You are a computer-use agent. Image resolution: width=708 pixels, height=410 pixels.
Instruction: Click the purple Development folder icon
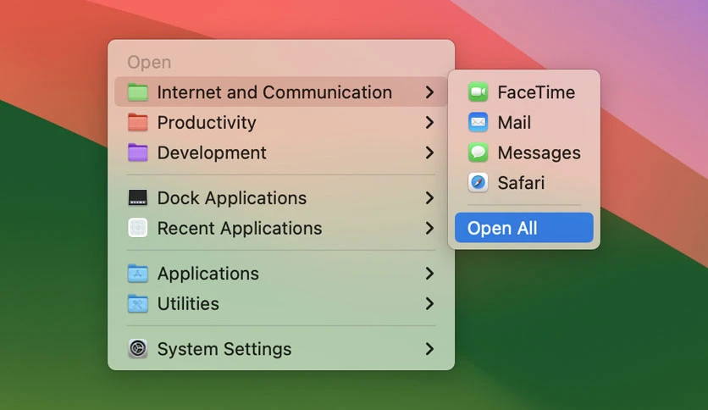coord(138,152)
